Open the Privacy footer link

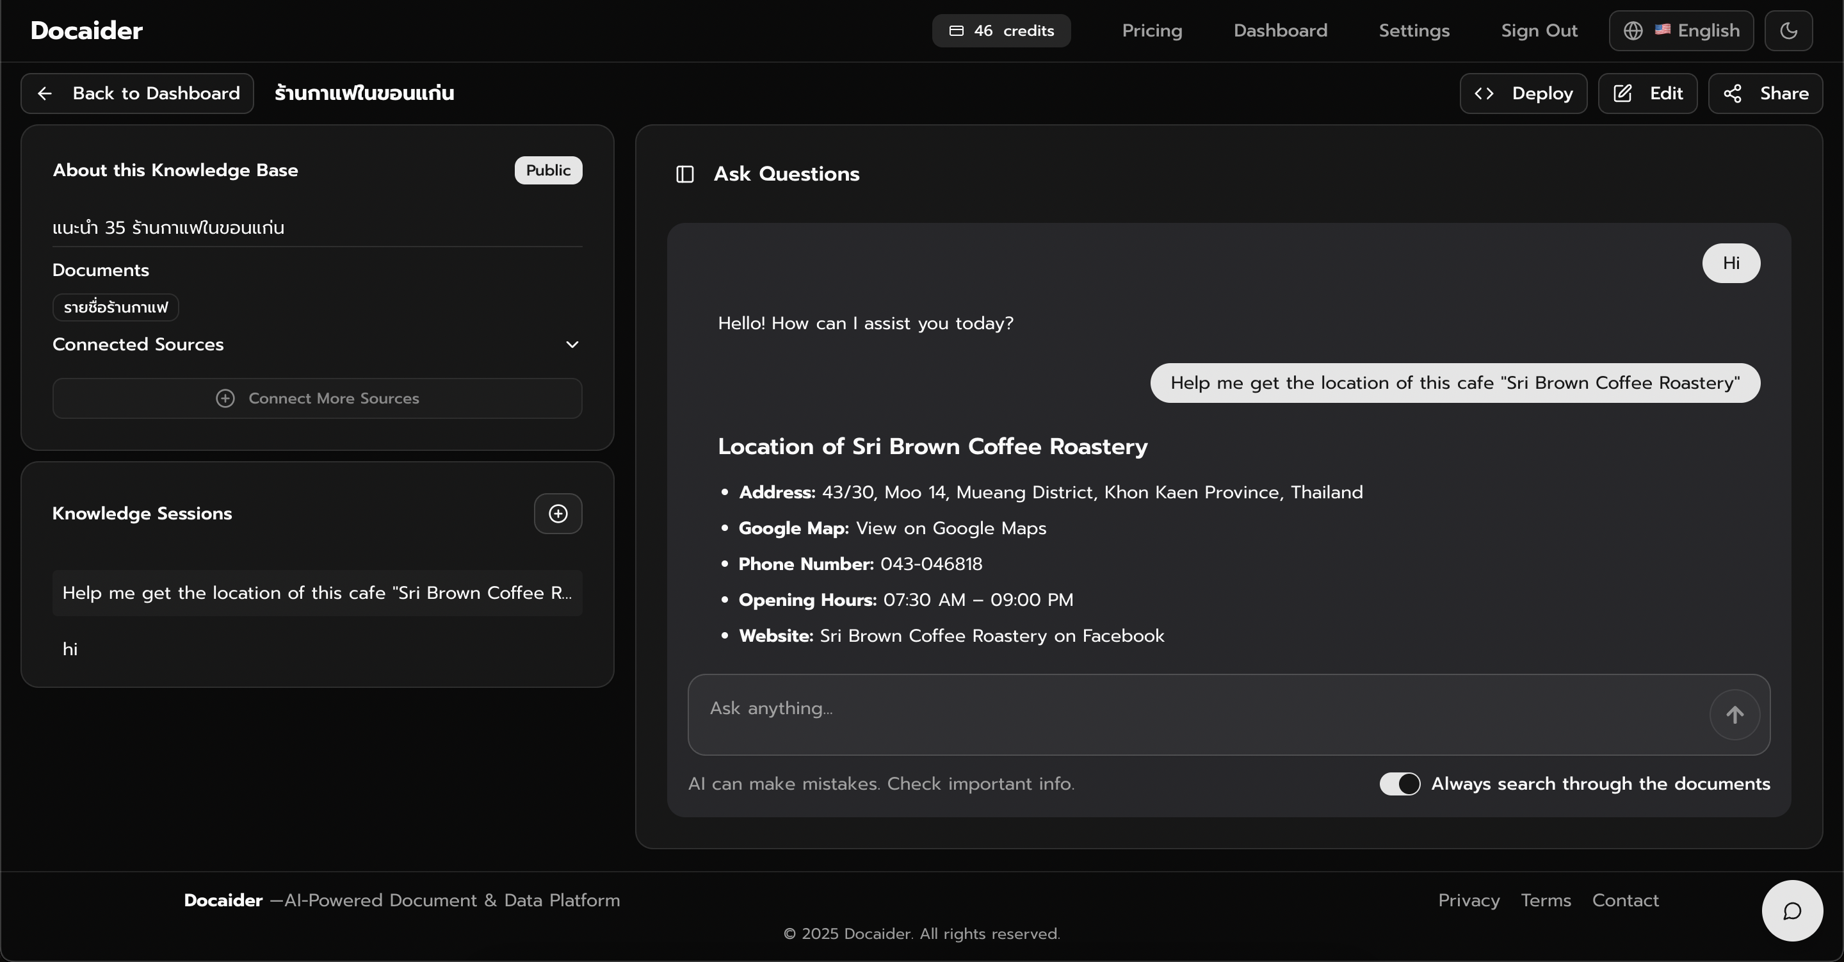(1468, 901)
